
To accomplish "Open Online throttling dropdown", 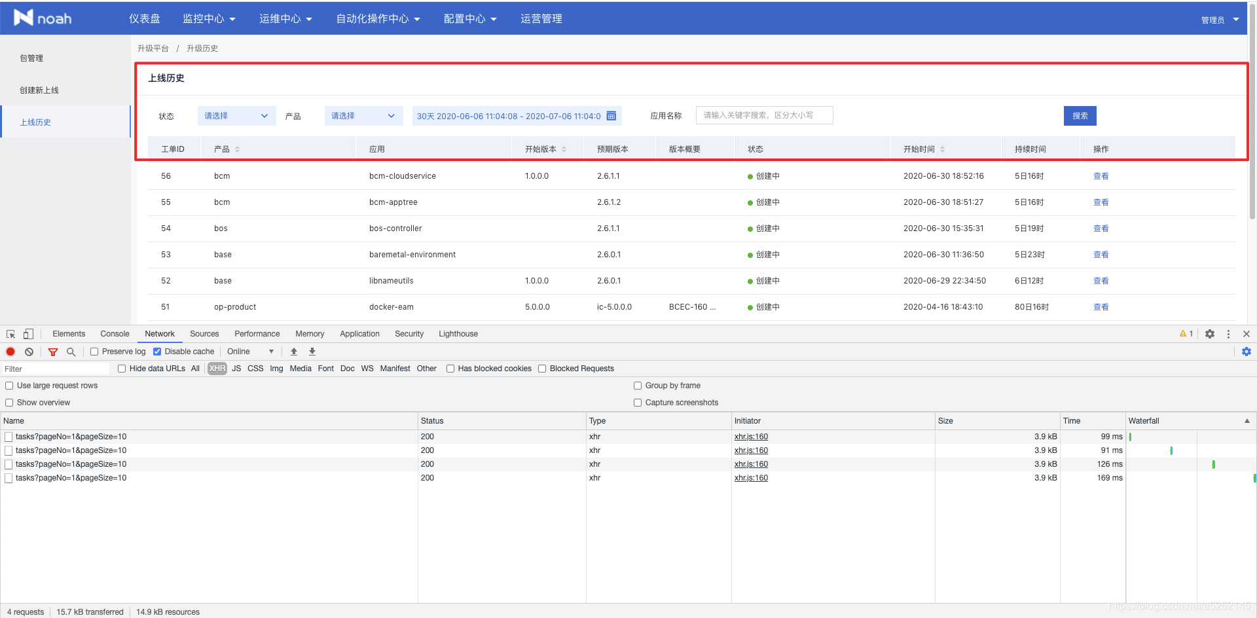I will 250,352.
